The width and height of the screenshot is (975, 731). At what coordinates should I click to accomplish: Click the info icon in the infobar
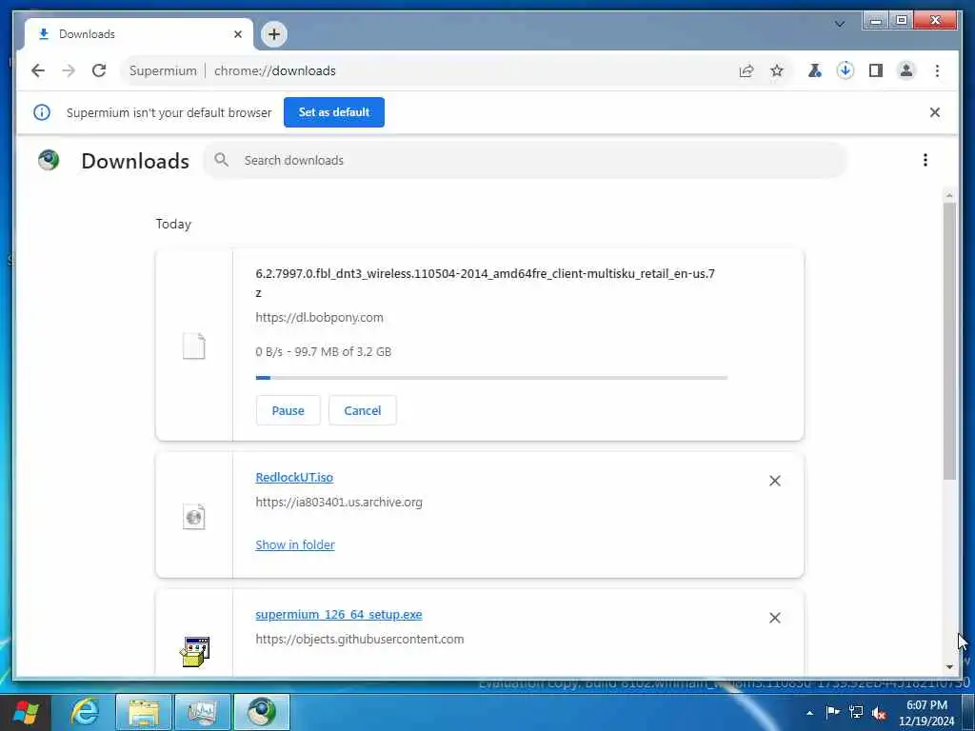click(42, 112)
